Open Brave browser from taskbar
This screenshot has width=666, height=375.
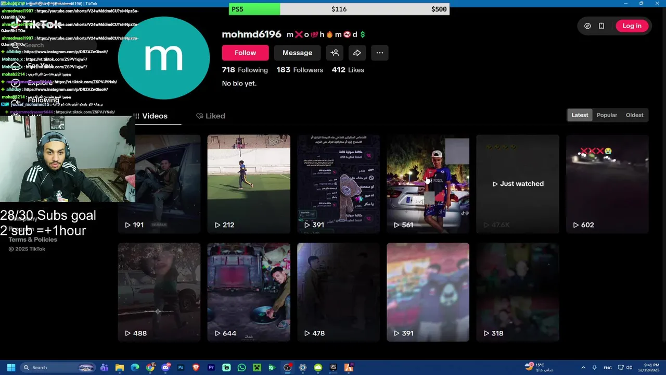pos(196,368)
